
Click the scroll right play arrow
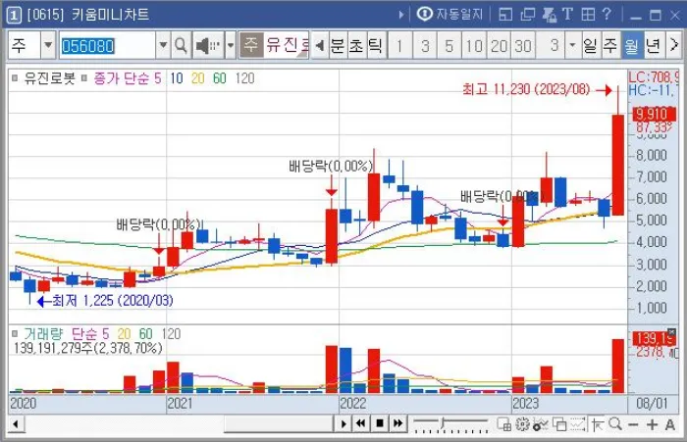(343, 423)
